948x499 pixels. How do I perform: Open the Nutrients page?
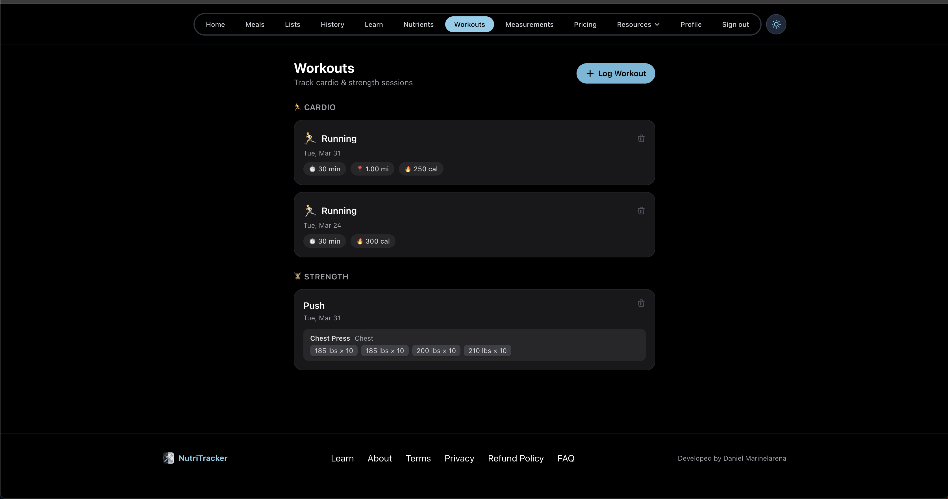click(418, 24)
